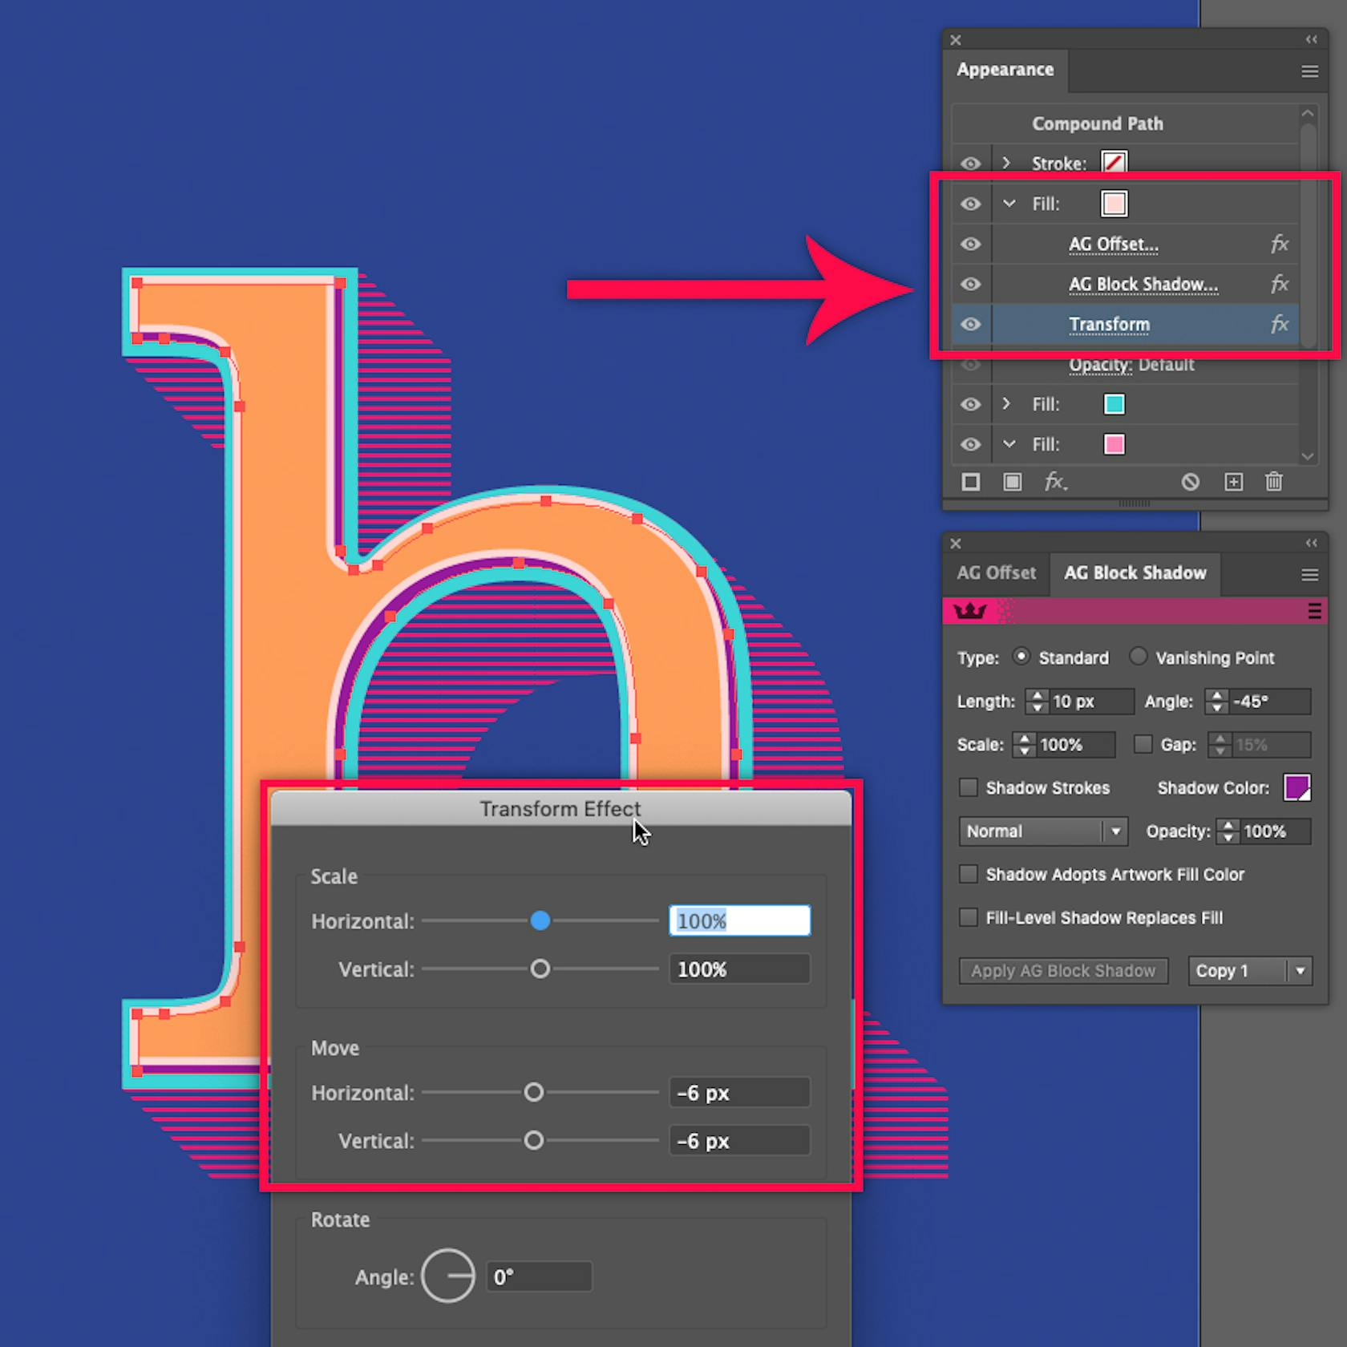Open the Transform effect settings link
The height and width of the screenshot is (1347, 1347).
click(1109, 324)
